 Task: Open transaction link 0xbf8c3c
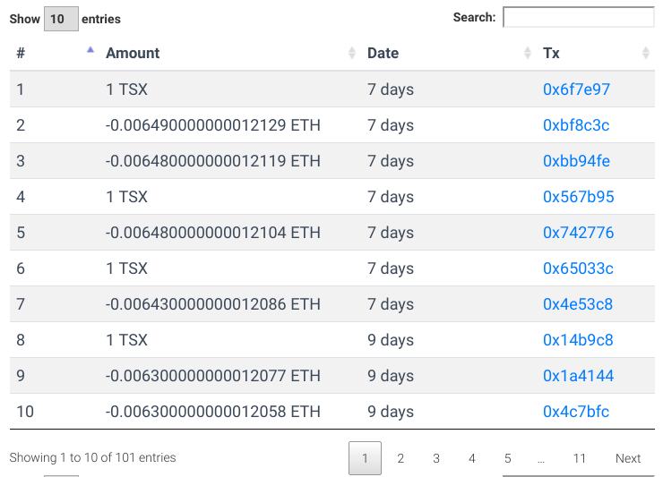tap(576, 125)
